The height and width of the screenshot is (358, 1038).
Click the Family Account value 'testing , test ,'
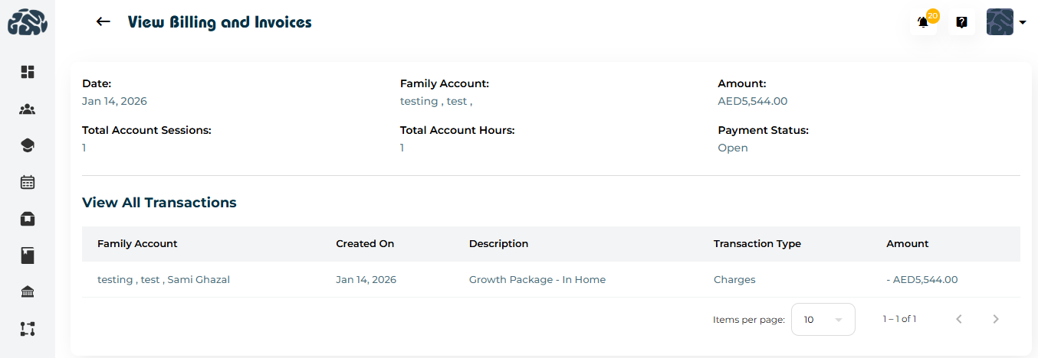point(435,101)
